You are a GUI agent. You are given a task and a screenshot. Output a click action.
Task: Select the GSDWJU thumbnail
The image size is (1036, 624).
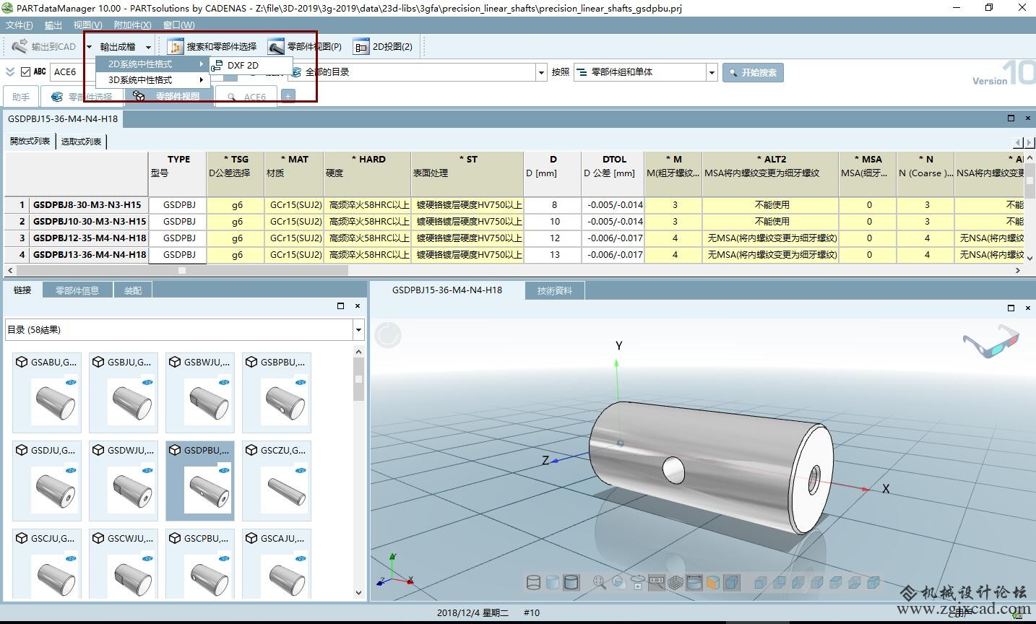124,481
